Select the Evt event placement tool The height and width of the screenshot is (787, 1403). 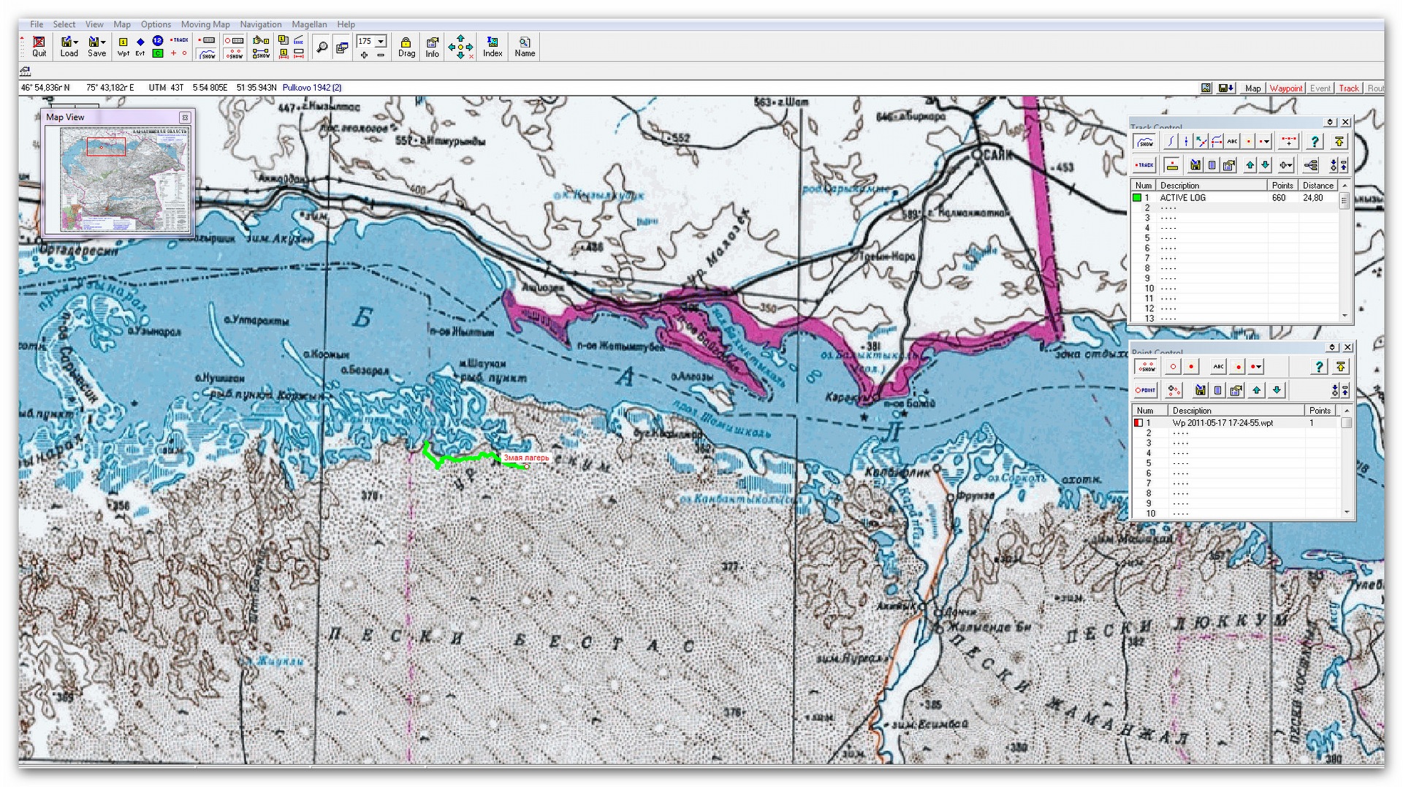coord(140,46)
